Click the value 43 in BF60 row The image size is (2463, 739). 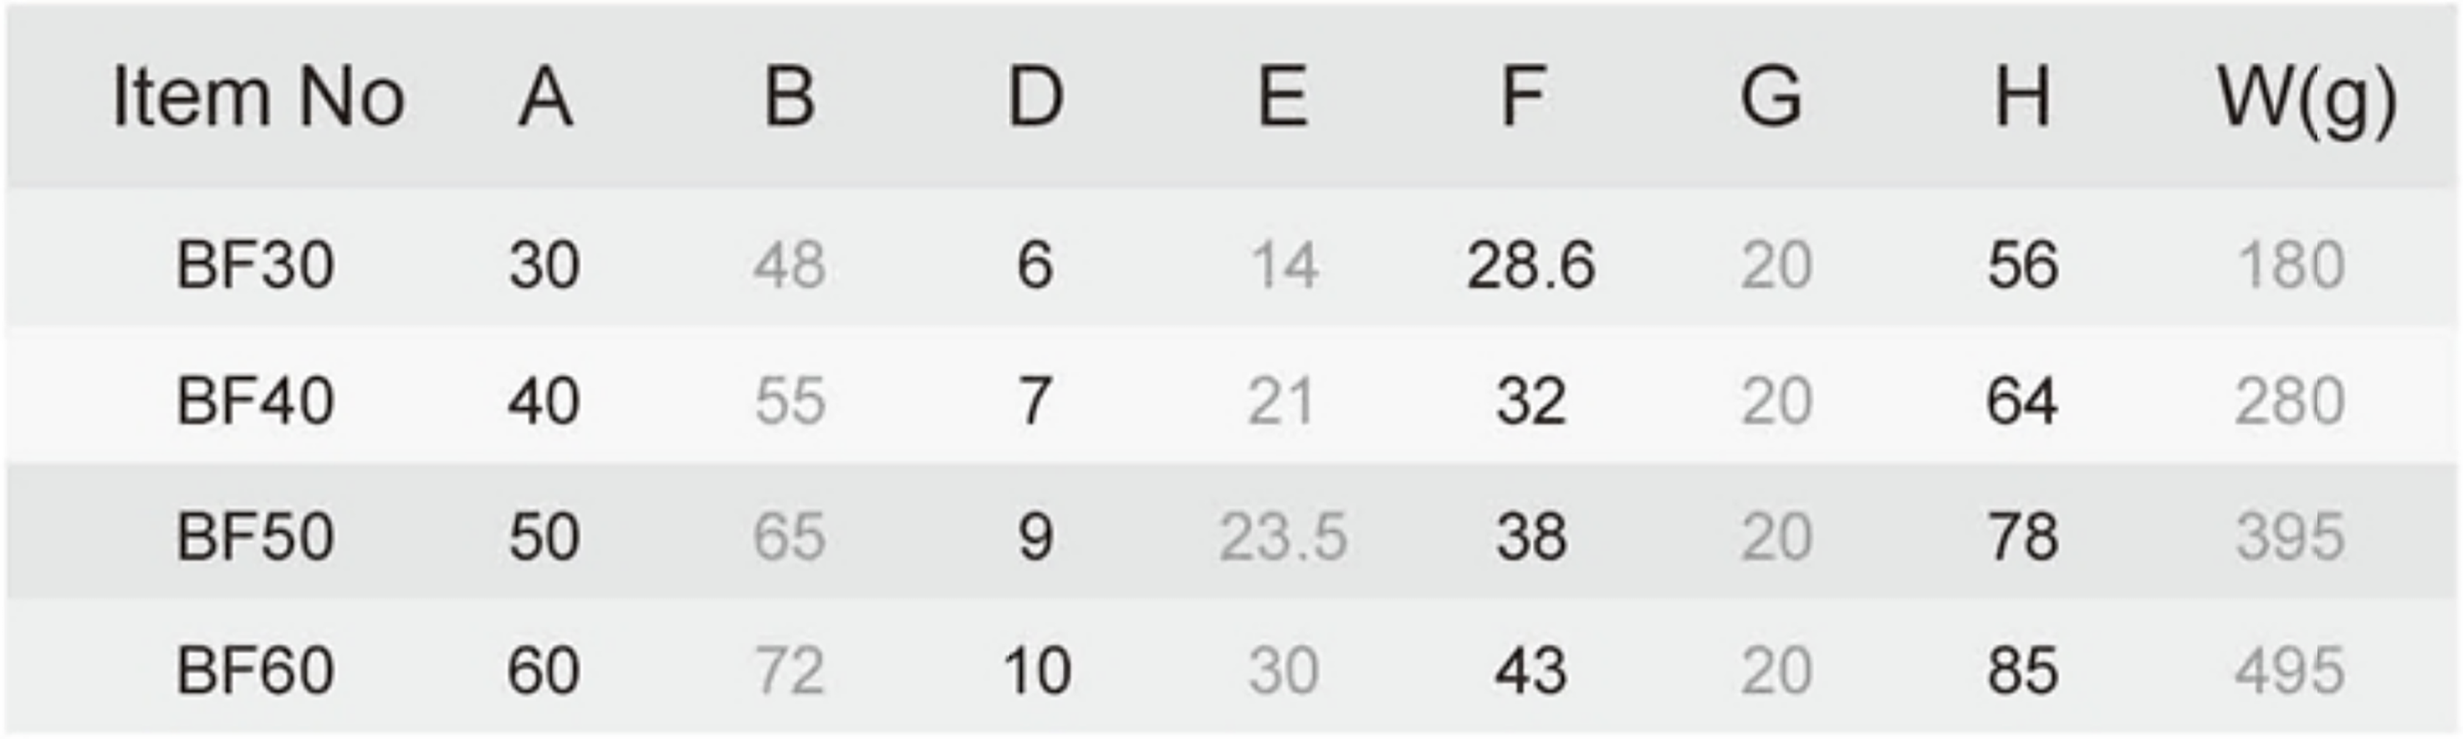coord(1531,670)
